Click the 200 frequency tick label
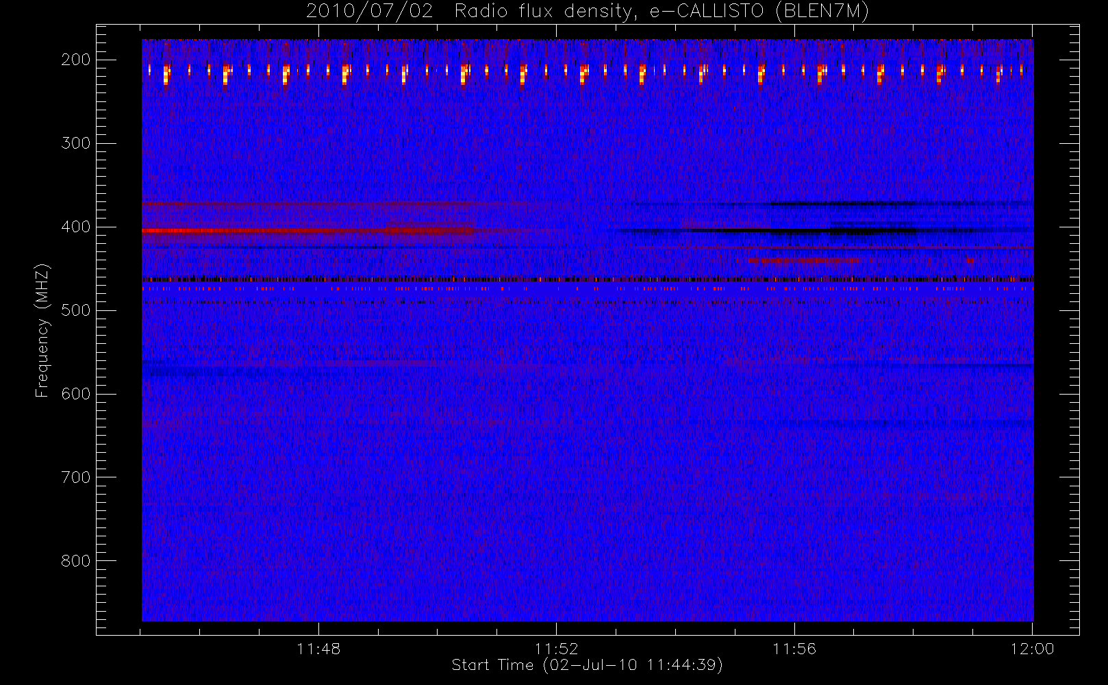Image resolution: width=1108 pixels, height=685 pixels. [x=76, y=60]
